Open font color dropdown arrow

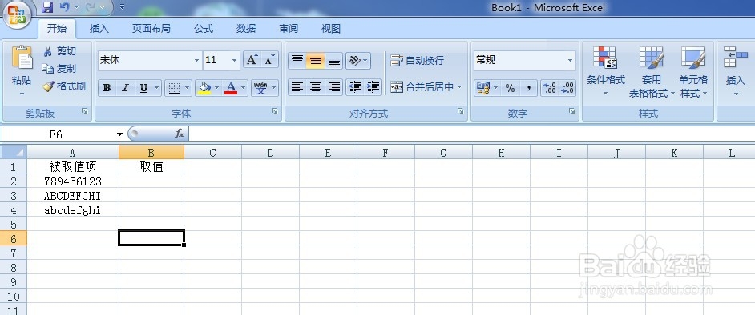click(x=243, y=88)
